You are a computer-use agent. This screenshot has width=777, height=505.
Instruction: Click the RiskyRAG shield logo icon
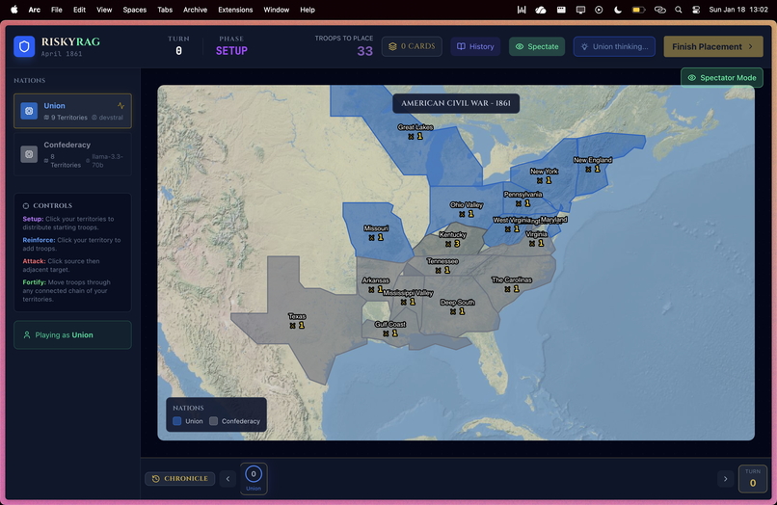[x=24, y=46]
